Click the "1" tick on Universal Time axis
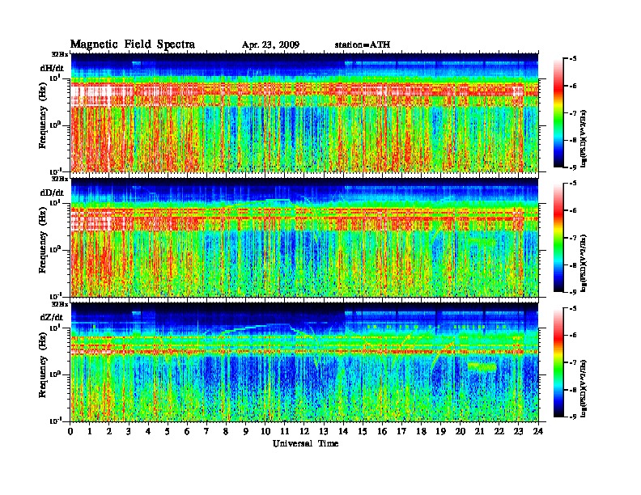This screenshot has width=641, height=495. point(90,431)
